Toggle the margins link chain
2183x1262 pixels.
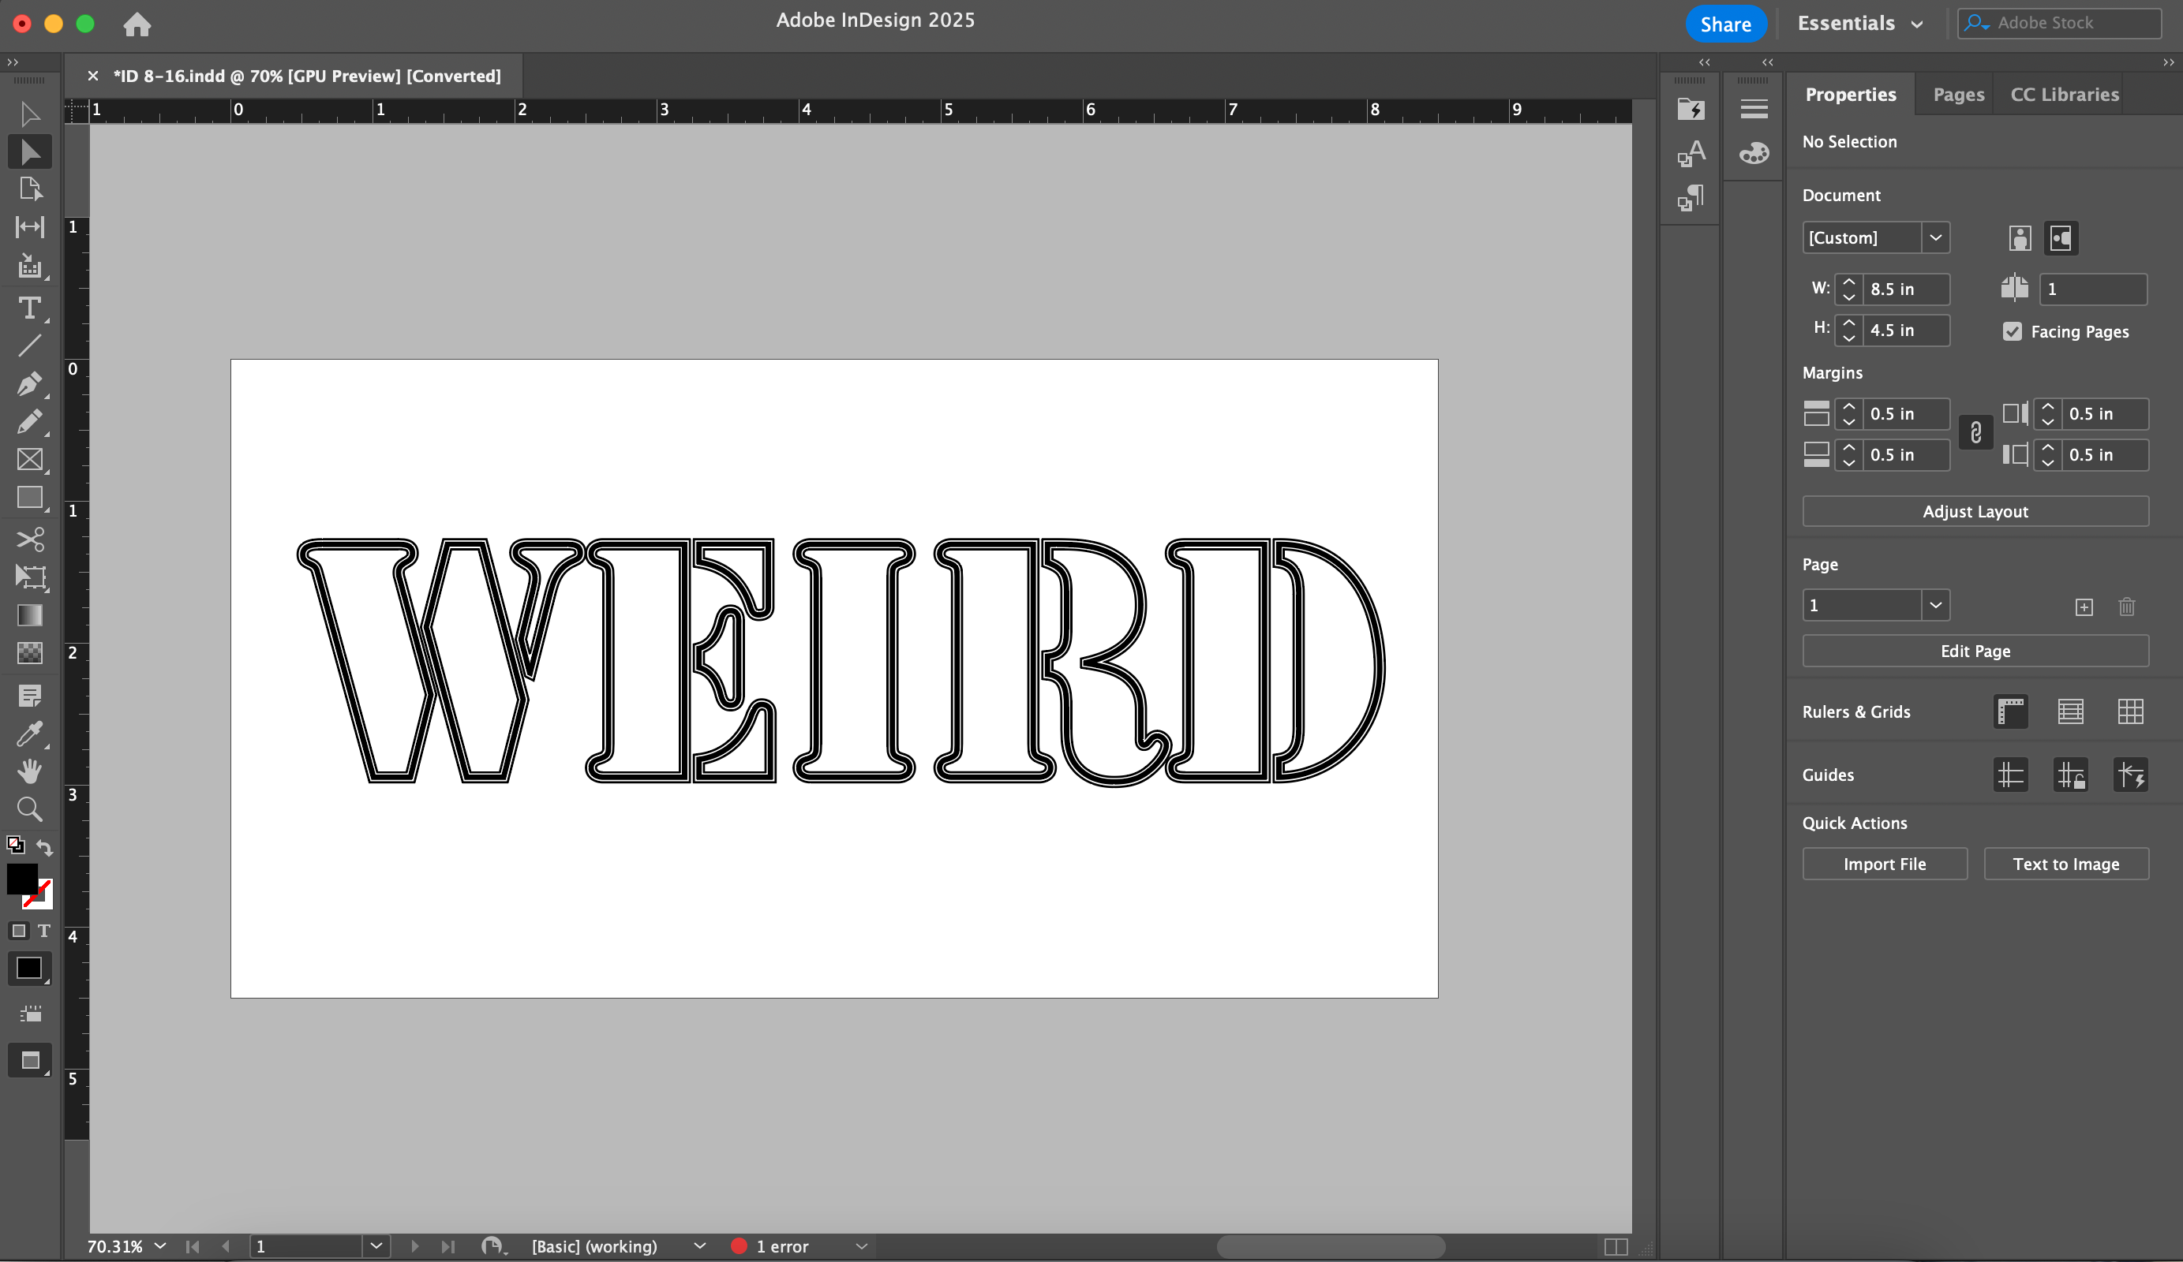coord(1975,433)
